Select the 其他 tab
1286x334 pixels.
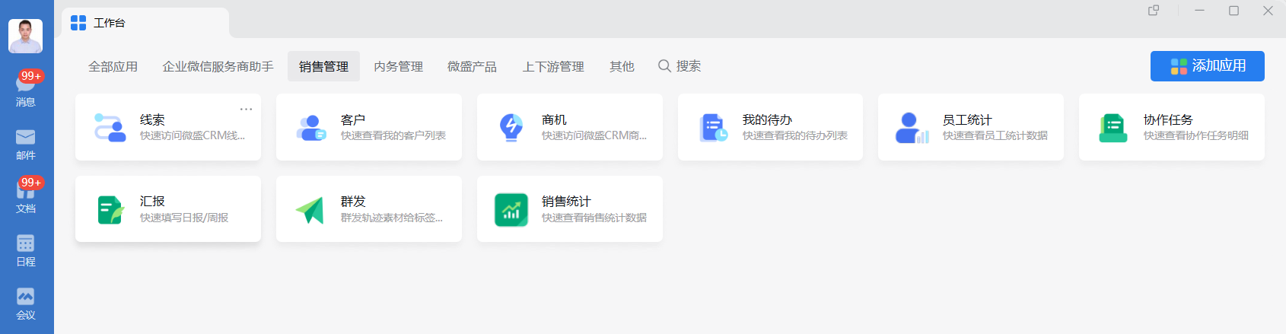pos(622,66)
